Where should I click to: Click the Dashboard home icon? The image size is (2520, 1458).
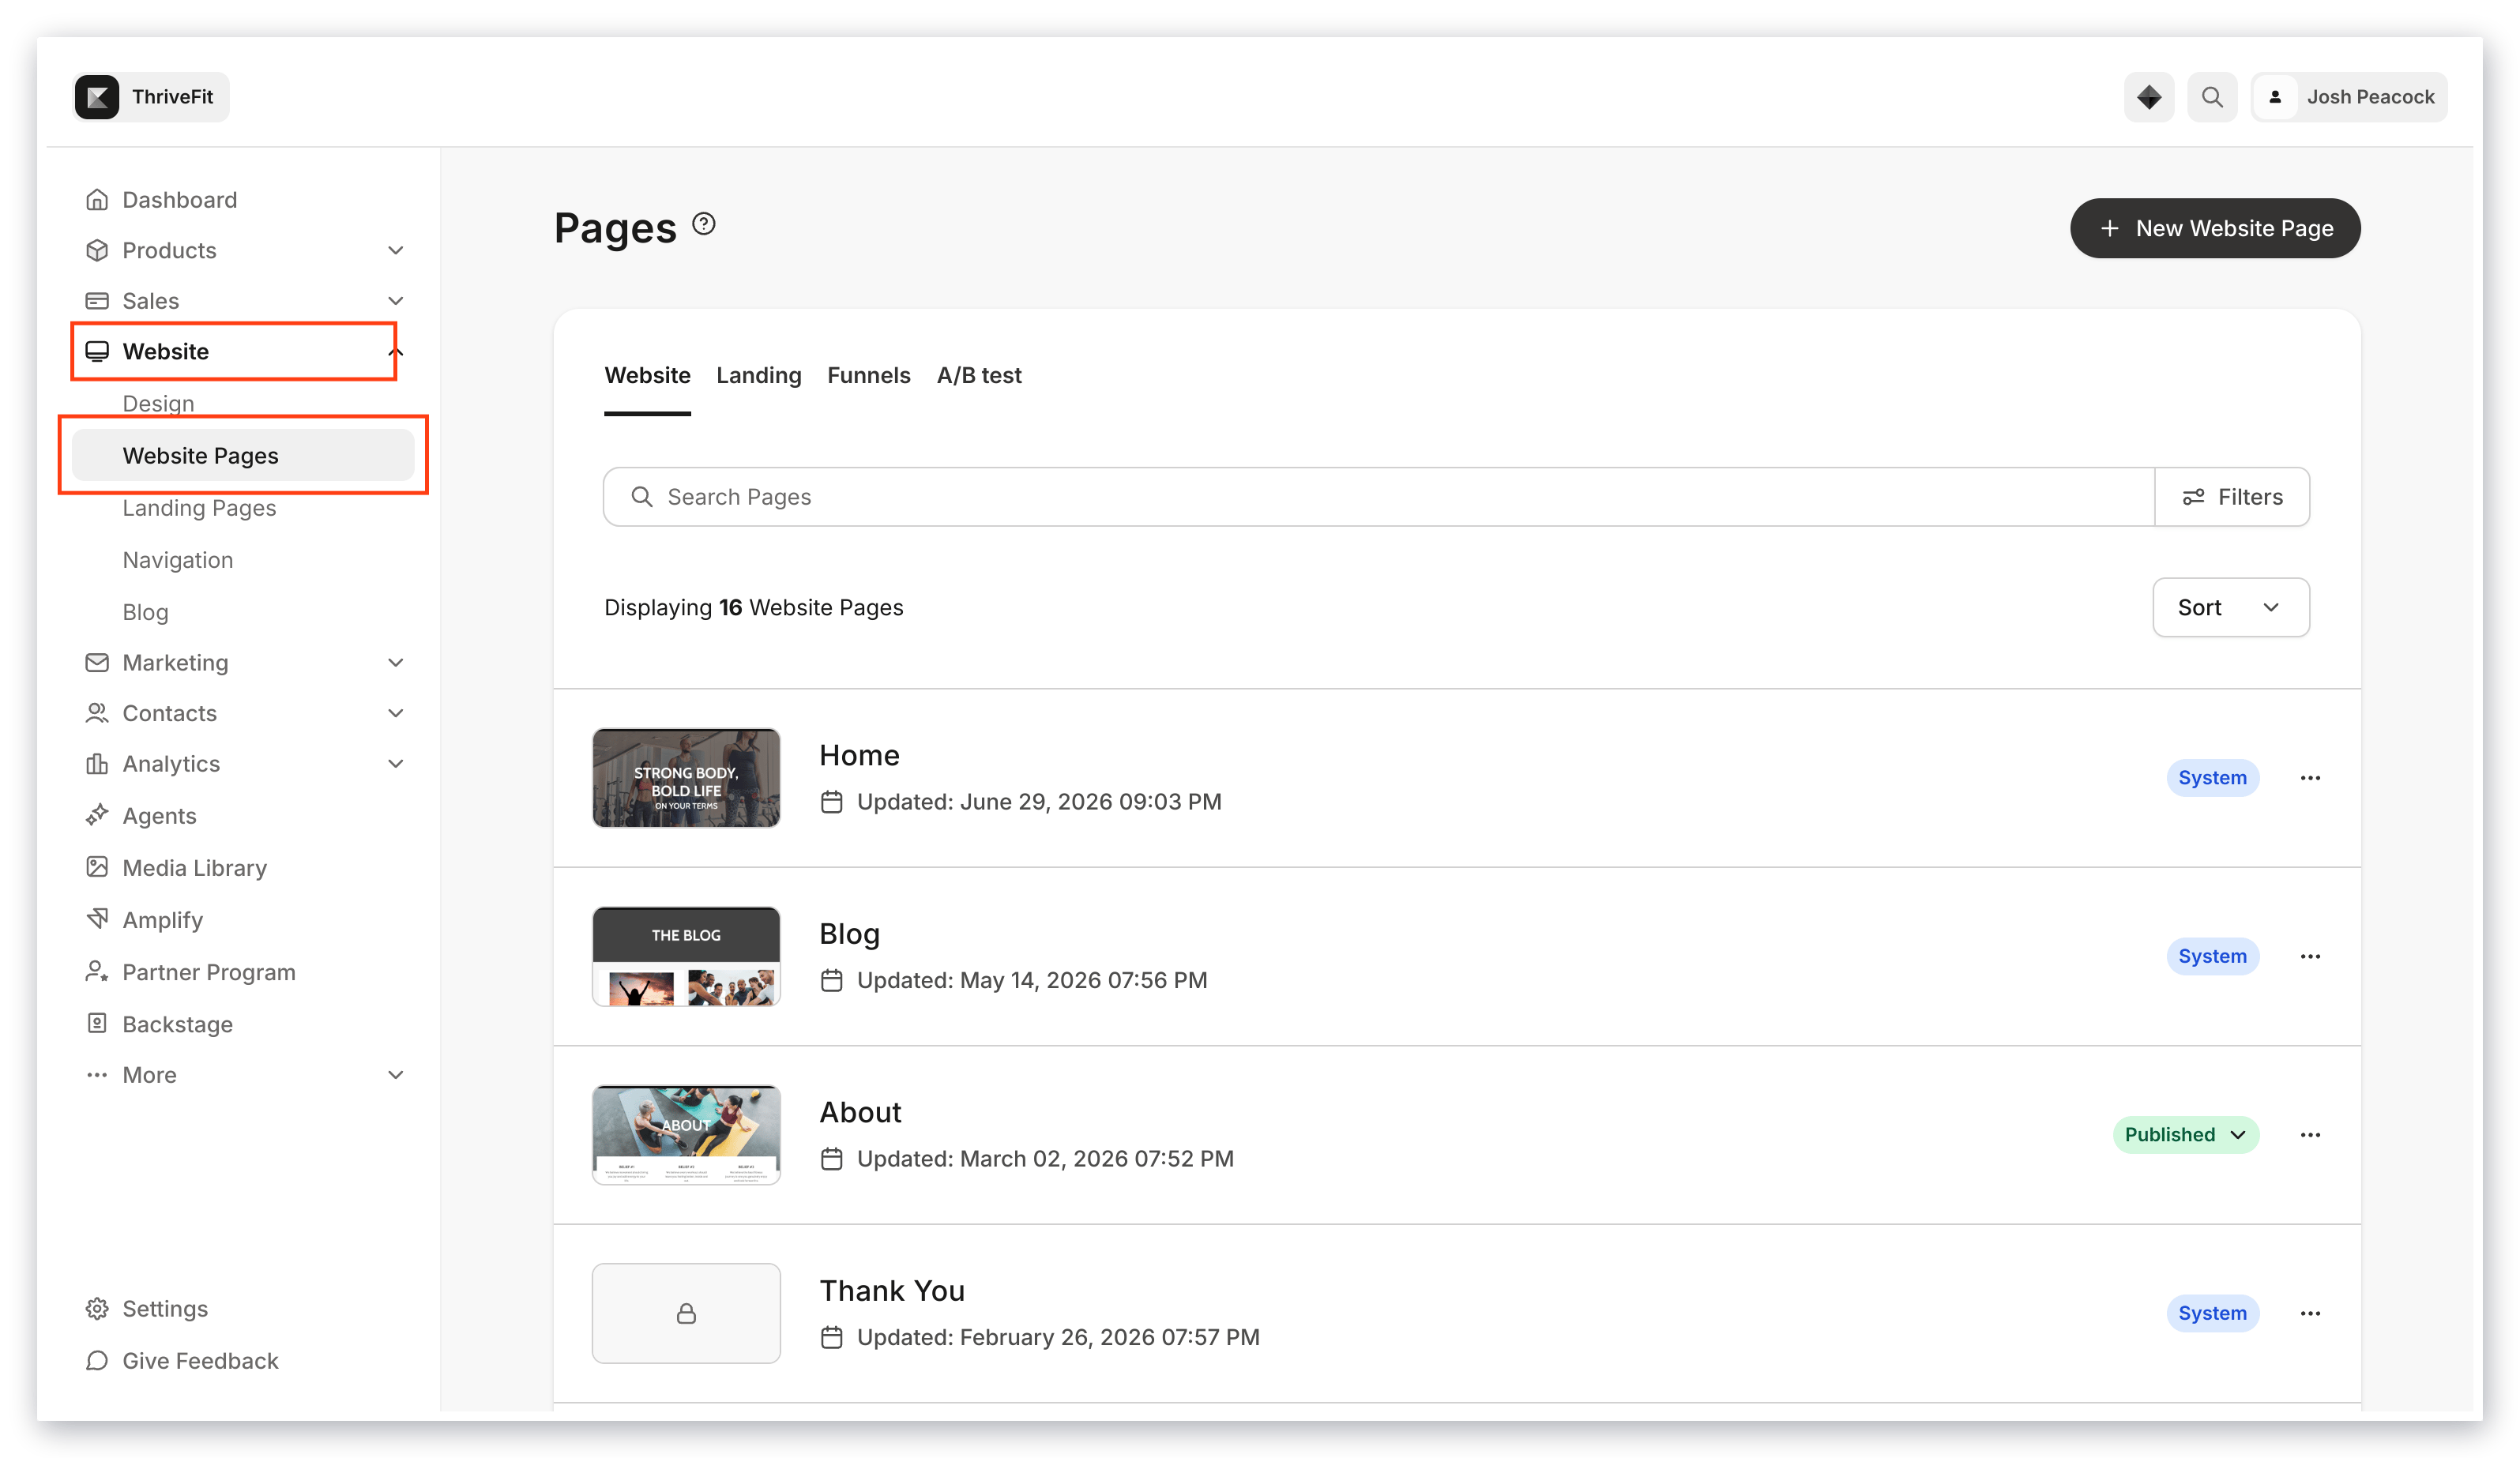pyautogui.click(x=97, y=200)
